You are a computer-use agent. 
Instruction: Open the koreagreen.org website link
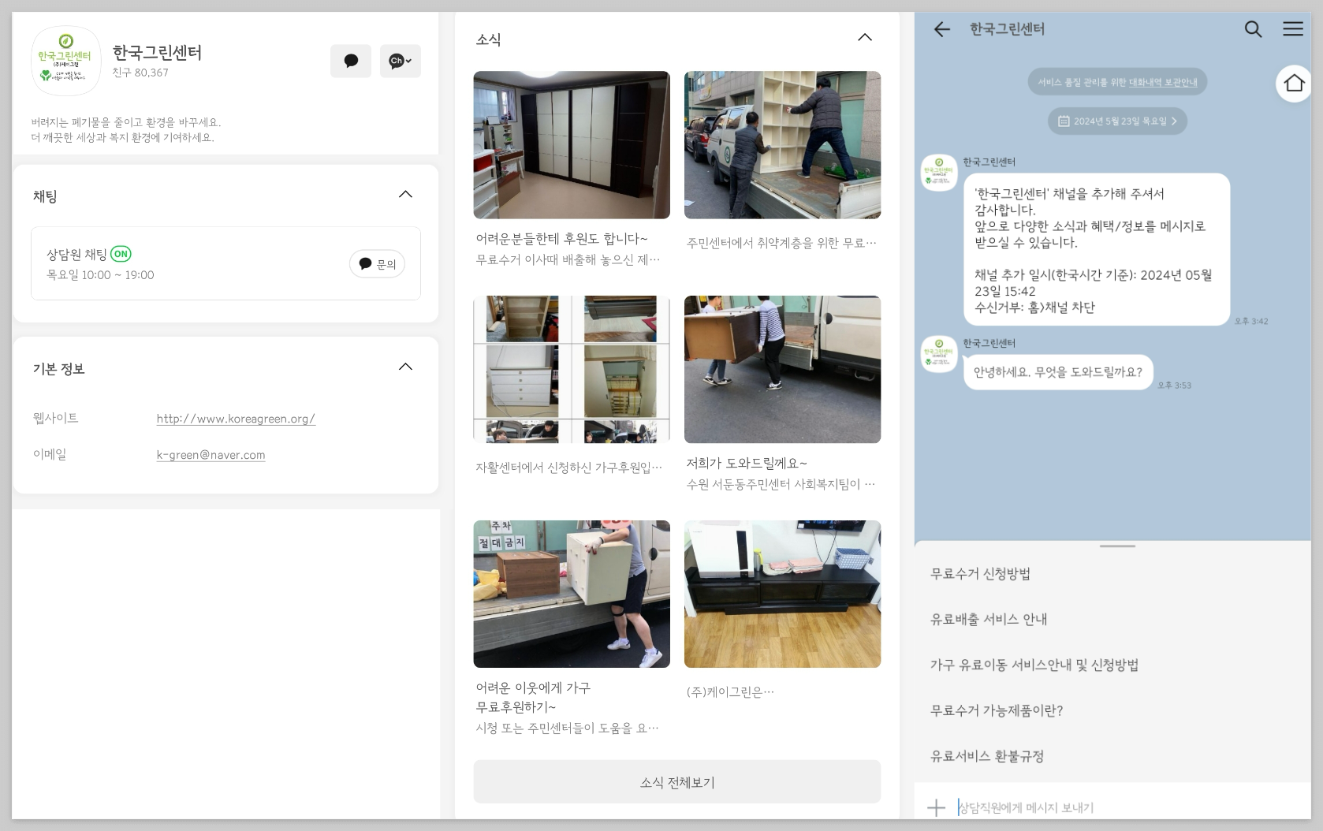click(x=236, y=419)
